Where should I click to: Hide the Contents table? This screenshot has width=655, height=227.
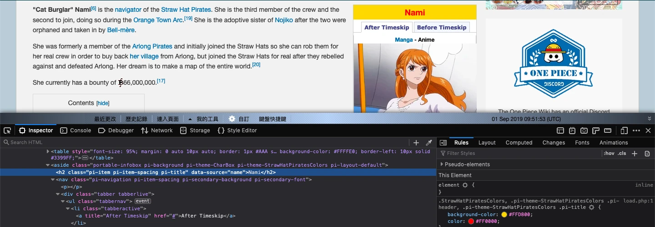[x=103, y=103]
